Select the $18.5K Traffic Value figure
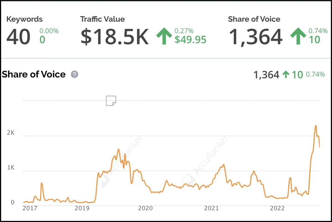Viewport: 332px width, 222px height. coord(115,37)
